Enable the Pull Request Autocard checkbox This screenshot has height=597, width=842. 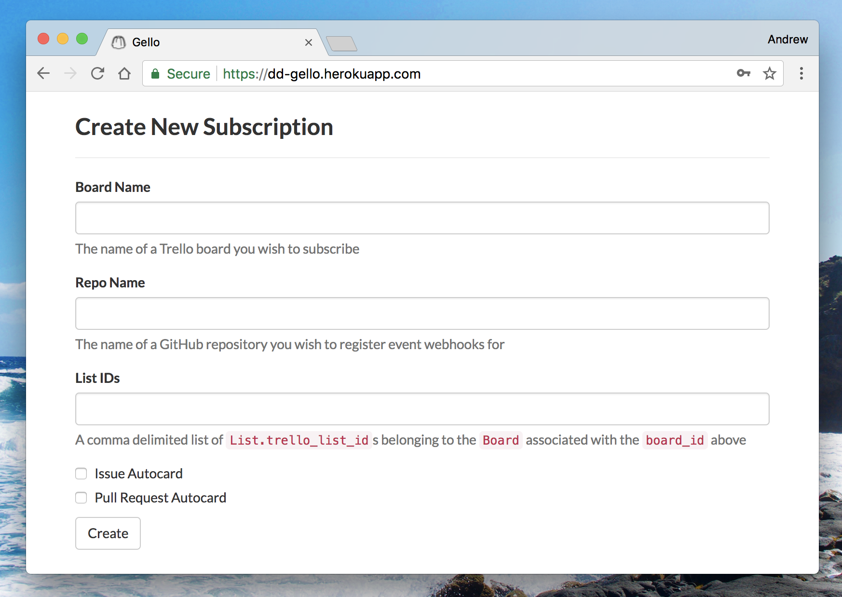[x=81, y=498]
